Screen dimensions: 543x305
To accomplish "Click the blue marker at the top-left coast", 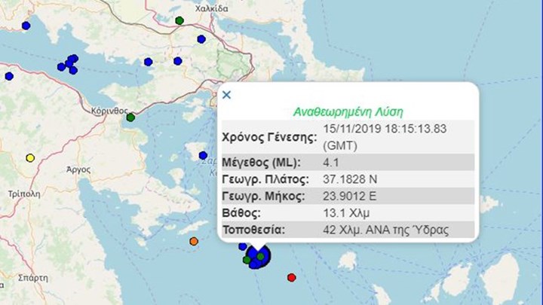I will [x=26, y=26].
